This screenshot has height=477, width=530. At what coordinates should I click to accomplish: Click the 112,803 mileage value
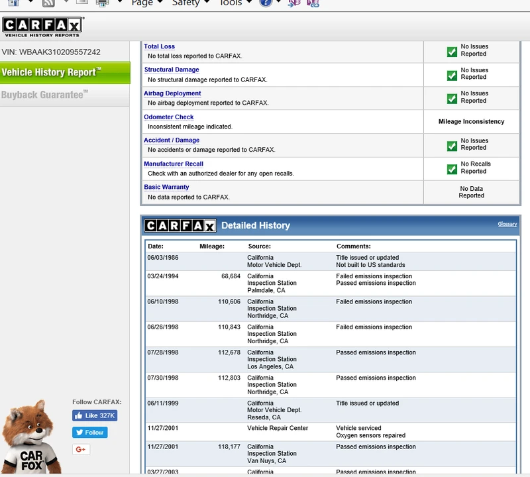tap(229, 378)
